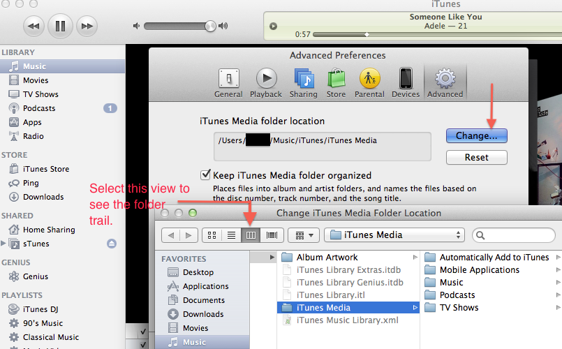Expand the Album Artwork folder arrow

415,258
